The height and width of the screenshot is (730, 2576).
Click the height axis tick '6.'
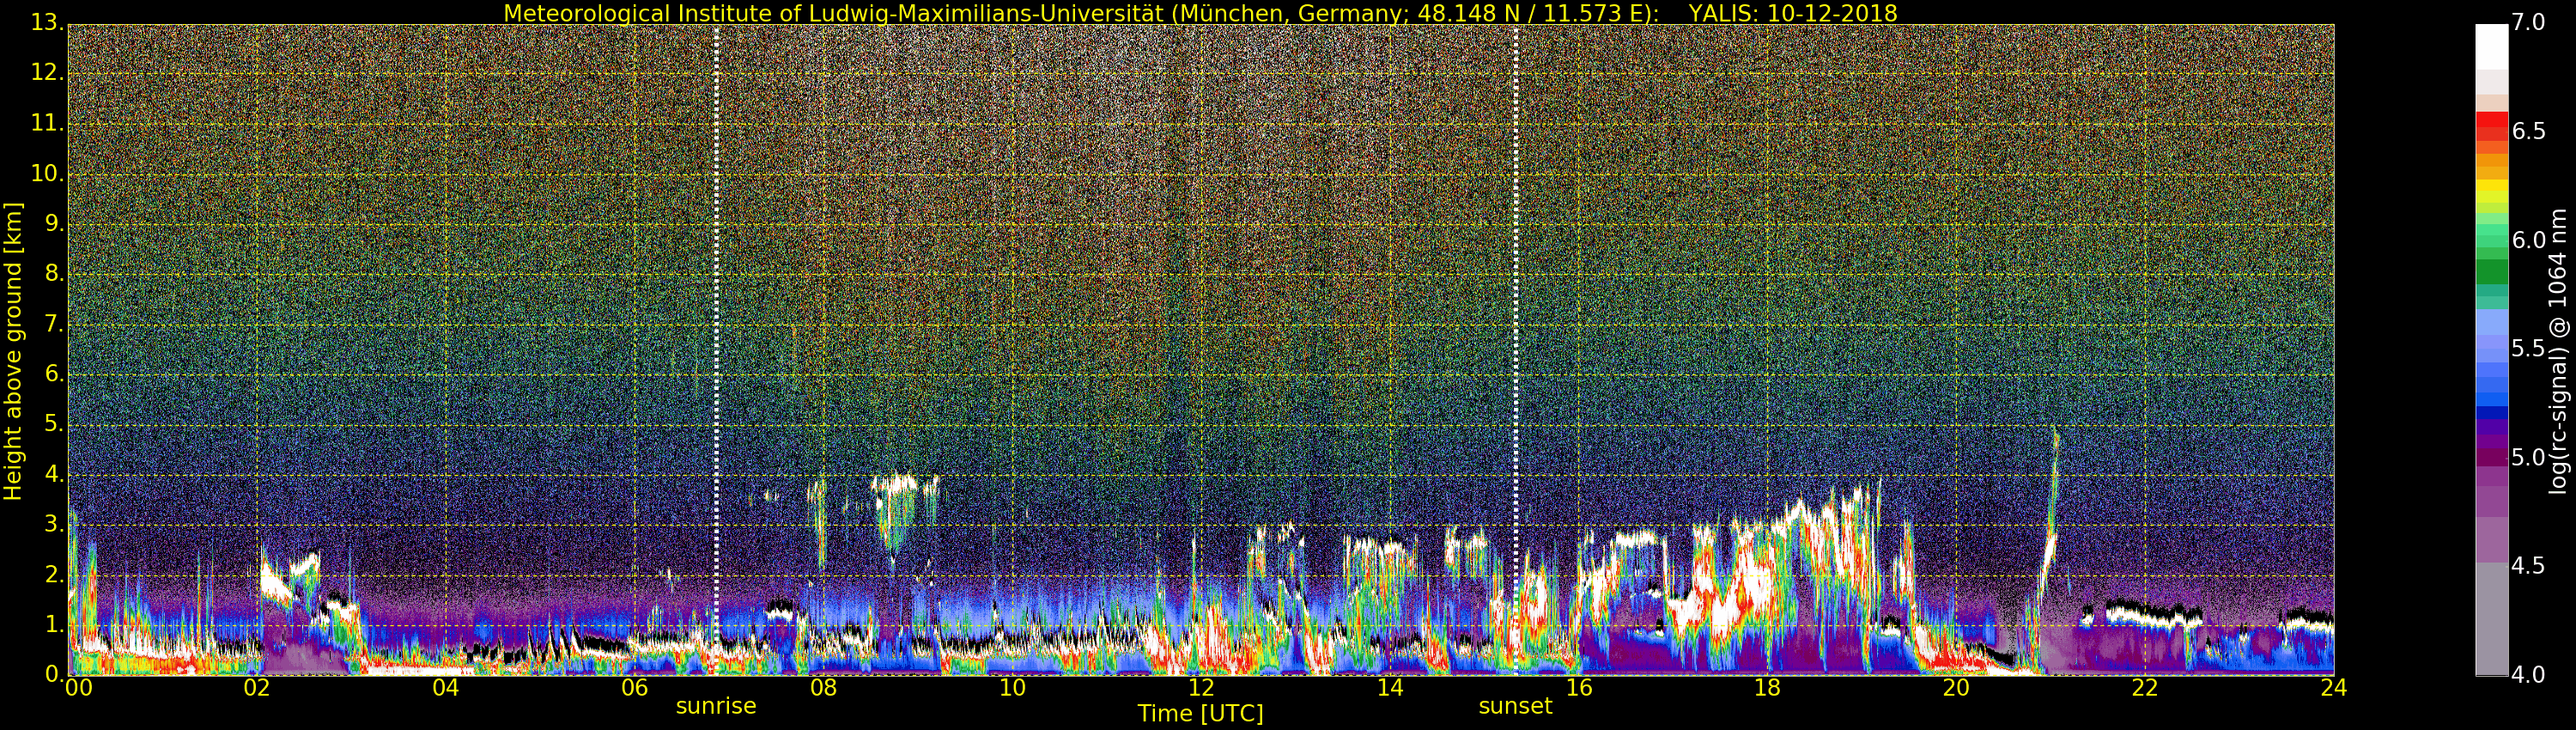click(x=54, y=373)
